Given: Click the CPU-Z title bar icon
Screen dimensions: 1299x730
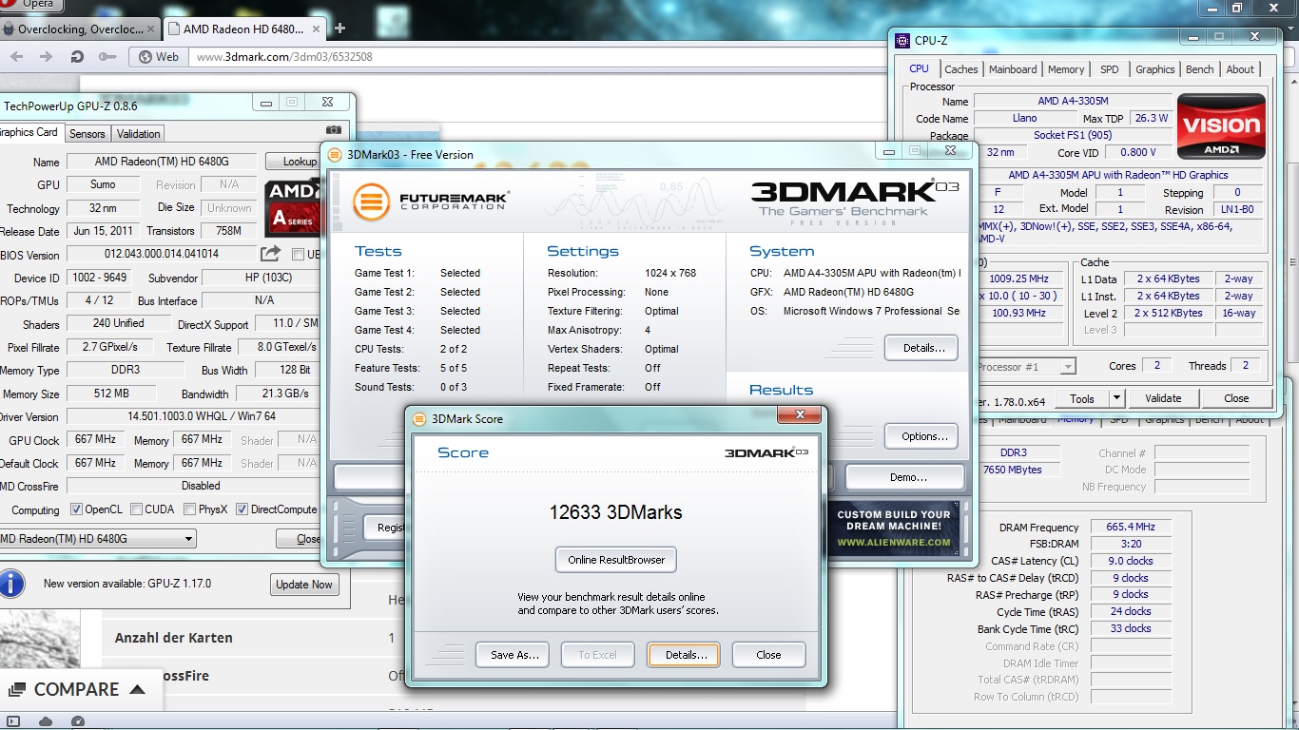Looking at the screenshot, I should pyautogui.click(x=902, y=41).
